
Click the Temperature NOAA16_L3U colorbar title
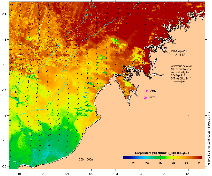tap(162, 153)
